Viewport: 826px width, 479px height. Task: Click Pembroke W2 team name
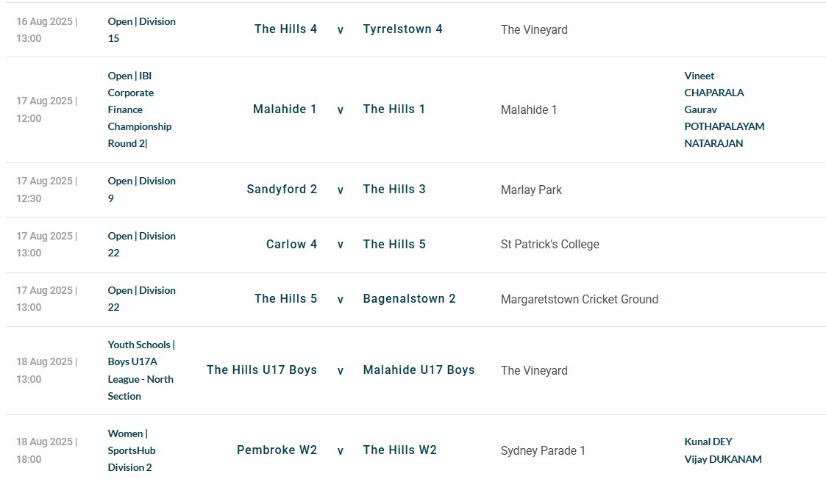[x=277, y=450]
